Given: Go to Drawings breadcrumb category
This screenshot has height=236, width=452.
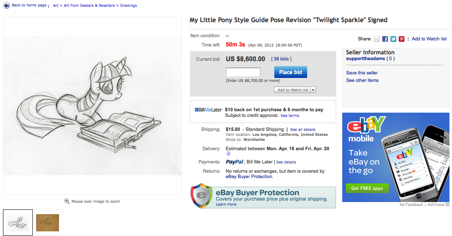Looking at the screenshot, I should coord(128,6).
